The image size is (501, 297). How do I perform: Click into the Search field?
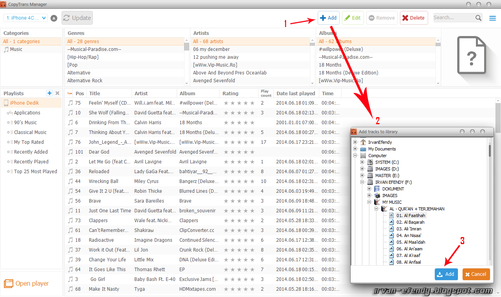(x=454, y=18)
